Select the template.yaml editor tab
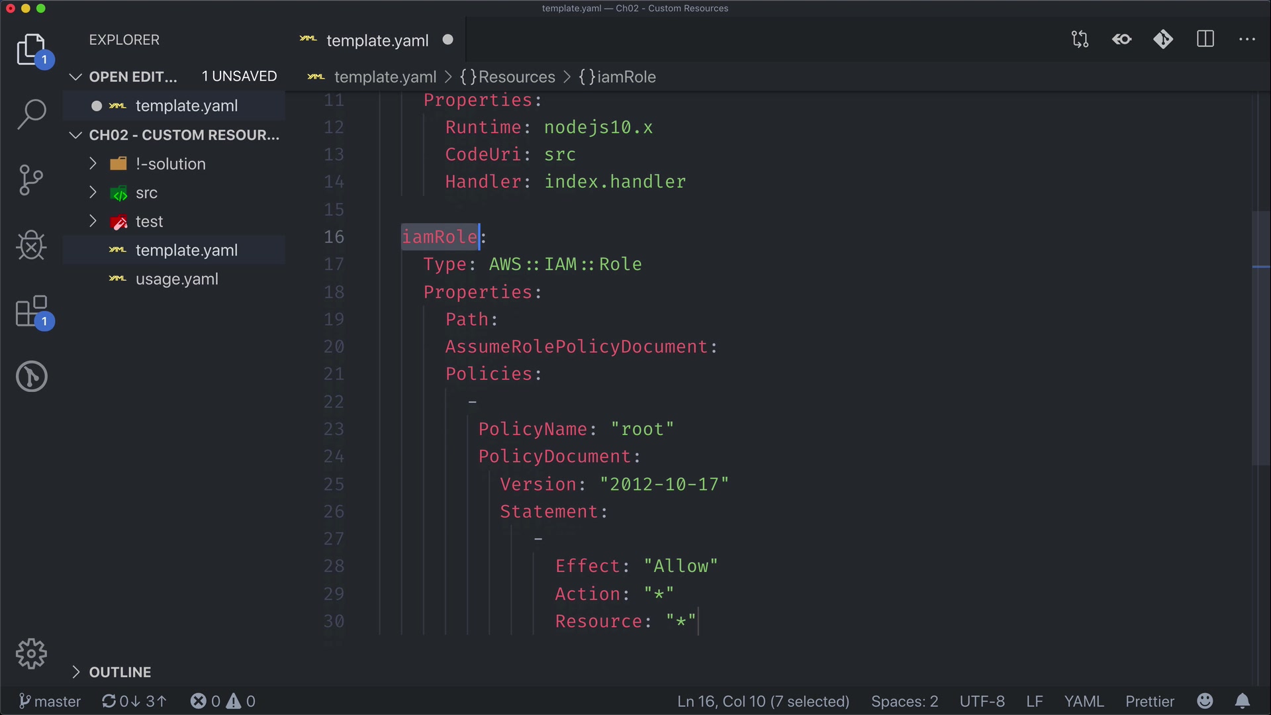 tap(377, 40)
